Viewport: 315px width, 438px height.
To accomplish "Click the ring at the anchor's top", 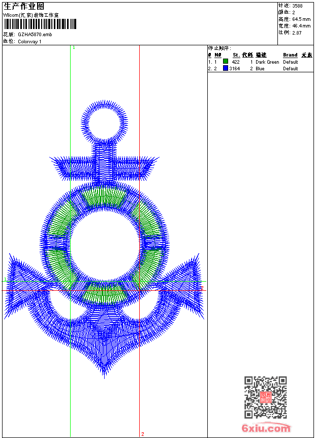I will coord(104,123).
